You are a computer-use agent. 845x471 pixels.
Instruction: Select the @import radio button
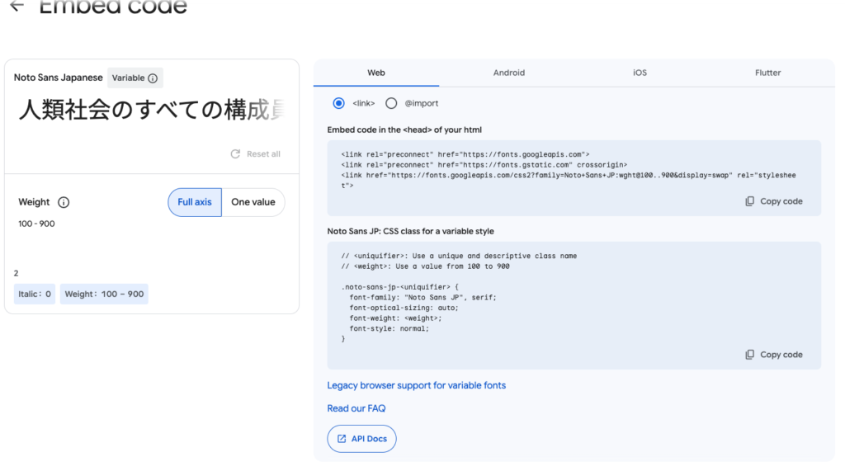point(391,103)
